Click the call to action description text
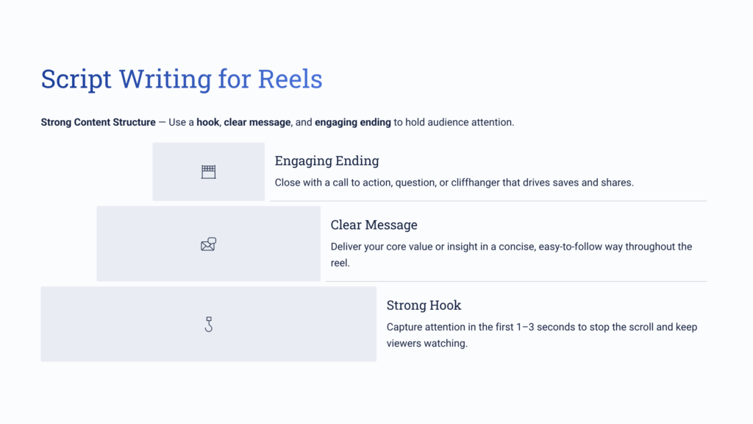This screenshot has height=424, width=753. (x=454, y=183)
